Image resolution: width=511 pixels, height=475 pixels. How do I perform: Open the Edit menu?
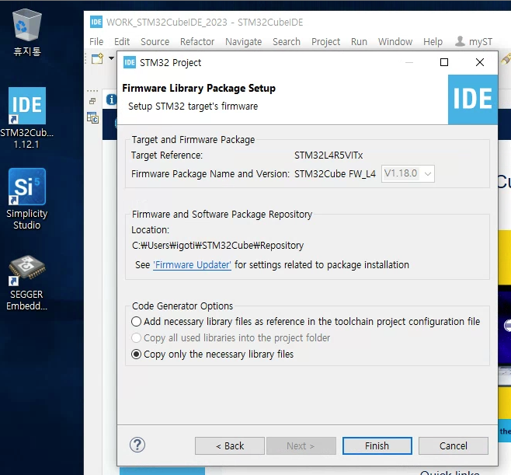pyautogui.click(x=122, y=42)
